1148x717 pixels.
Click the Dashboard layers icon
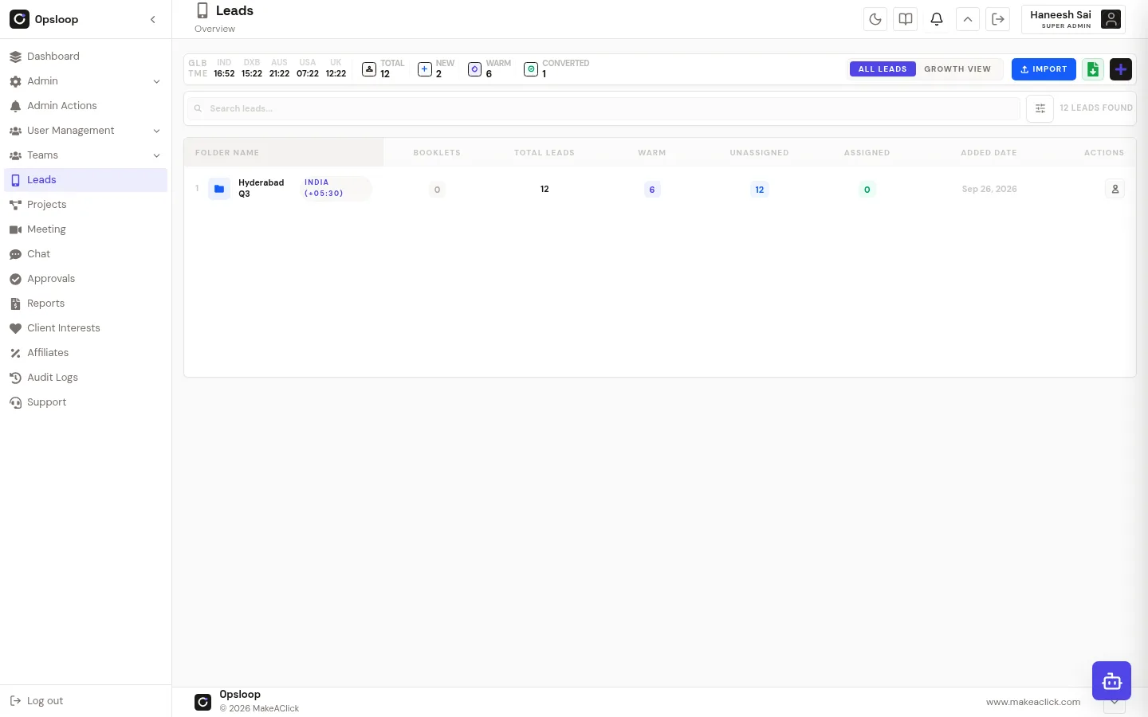coord(15,57)
